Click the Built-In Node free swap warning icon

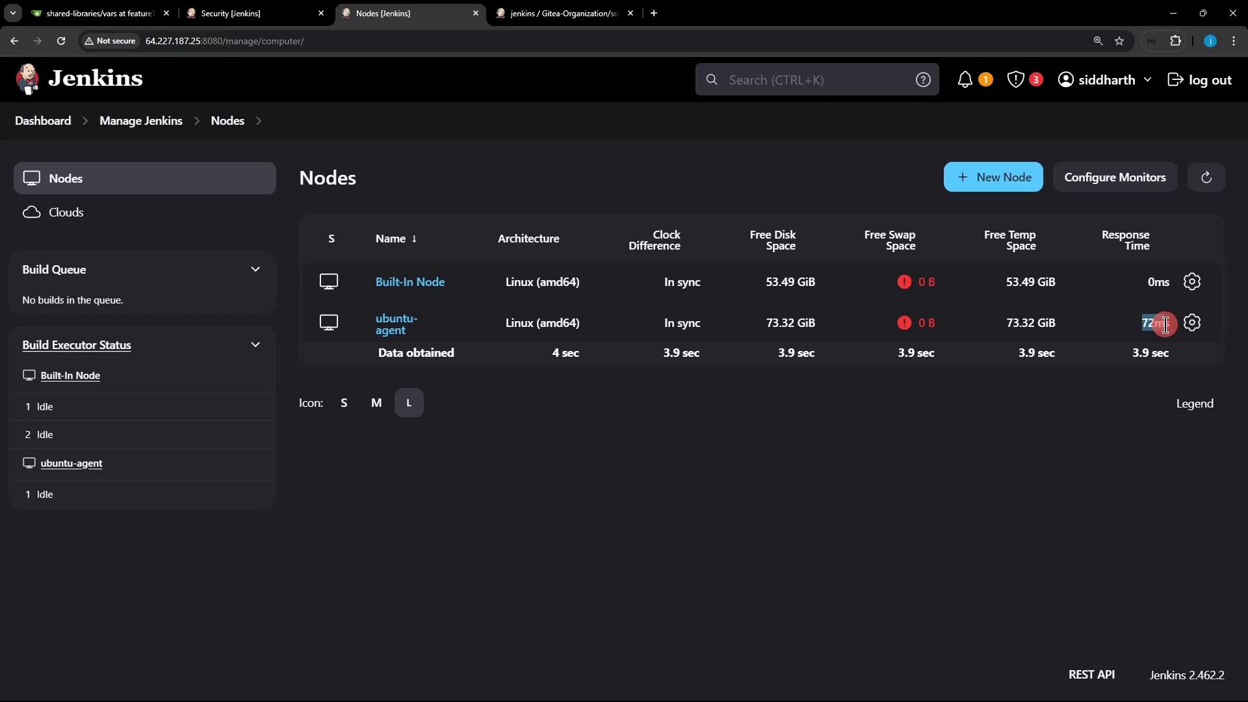pos(904,282)
